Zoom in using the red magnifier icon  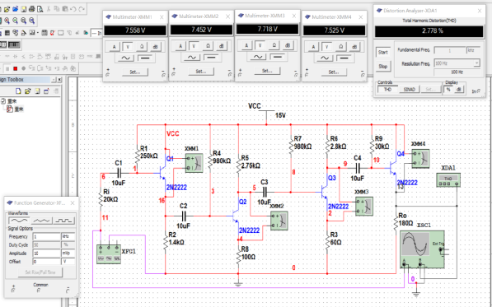[7, 21]
